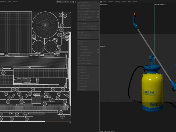Click the UV Relax command
The image size is (176, 132).
[x=88, y=23]
